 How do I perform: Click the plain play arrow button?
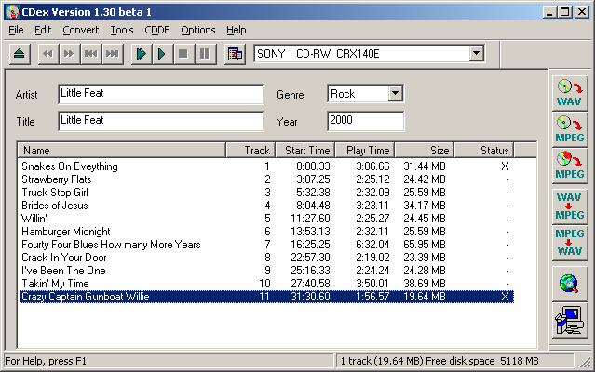pos(162,54)
